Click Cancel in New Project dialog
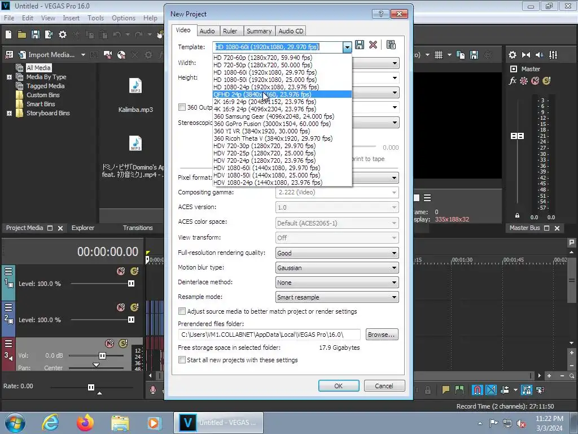The width and height of the screenshot is (578, 434). click(x=384, y=385)
